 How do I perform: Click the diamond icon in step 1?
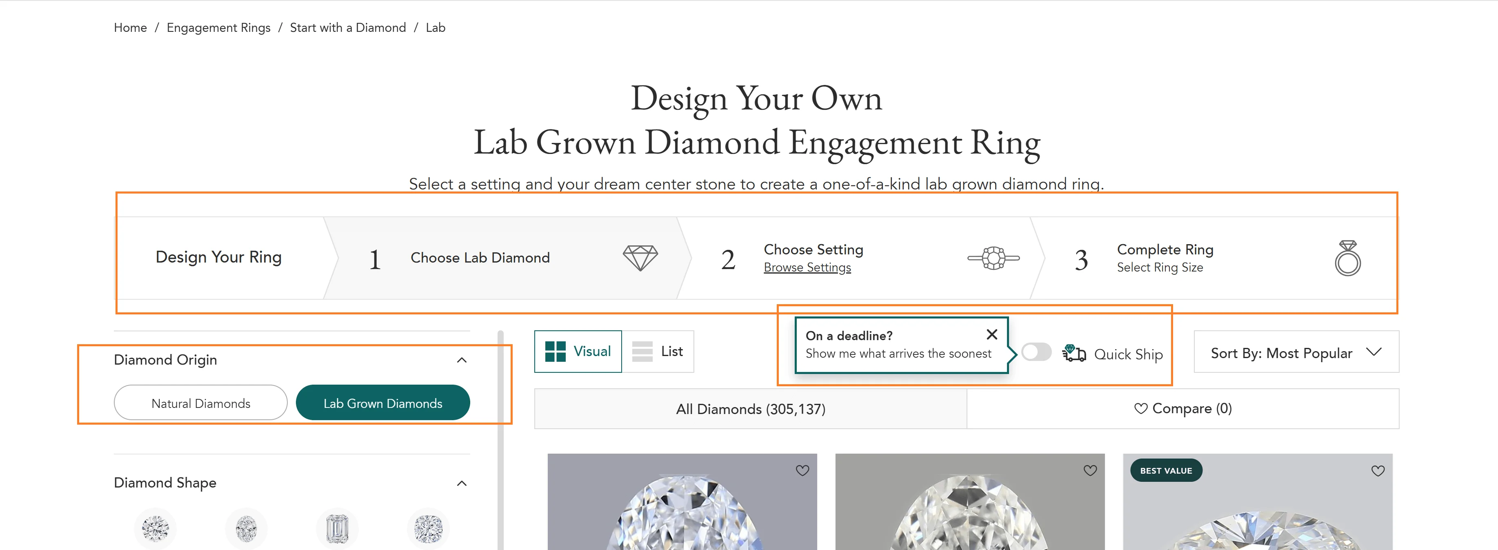640,258
